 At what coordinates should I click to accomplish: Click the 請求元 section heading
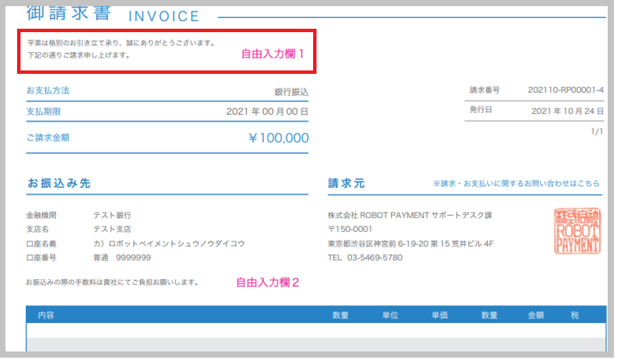pyautogui.click(x=347, y=184)
